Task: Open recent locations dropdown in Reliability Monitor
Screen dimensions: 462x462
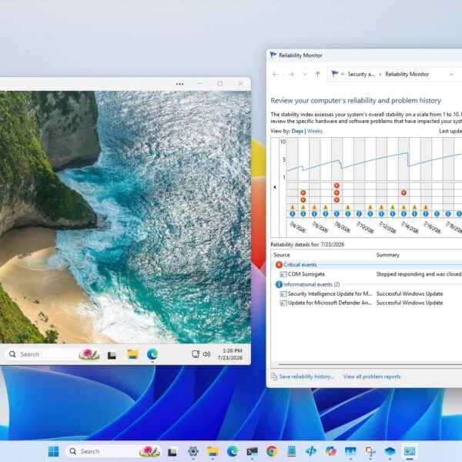Action: pyautogui.click(x=305, y=74)
